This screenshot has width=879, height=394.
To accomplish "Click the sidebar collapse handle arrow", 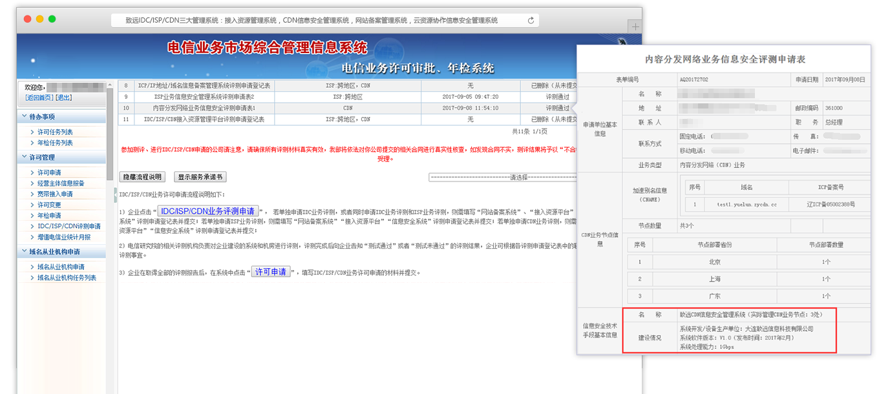I will click(x=115, y=194).
